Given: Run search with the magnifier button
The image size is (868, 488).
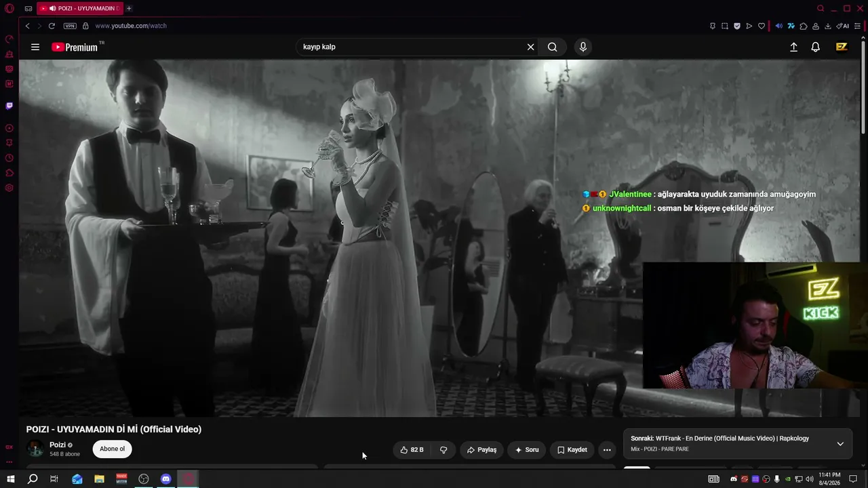Looking at the screenshot, I should (x=553, y=47).
